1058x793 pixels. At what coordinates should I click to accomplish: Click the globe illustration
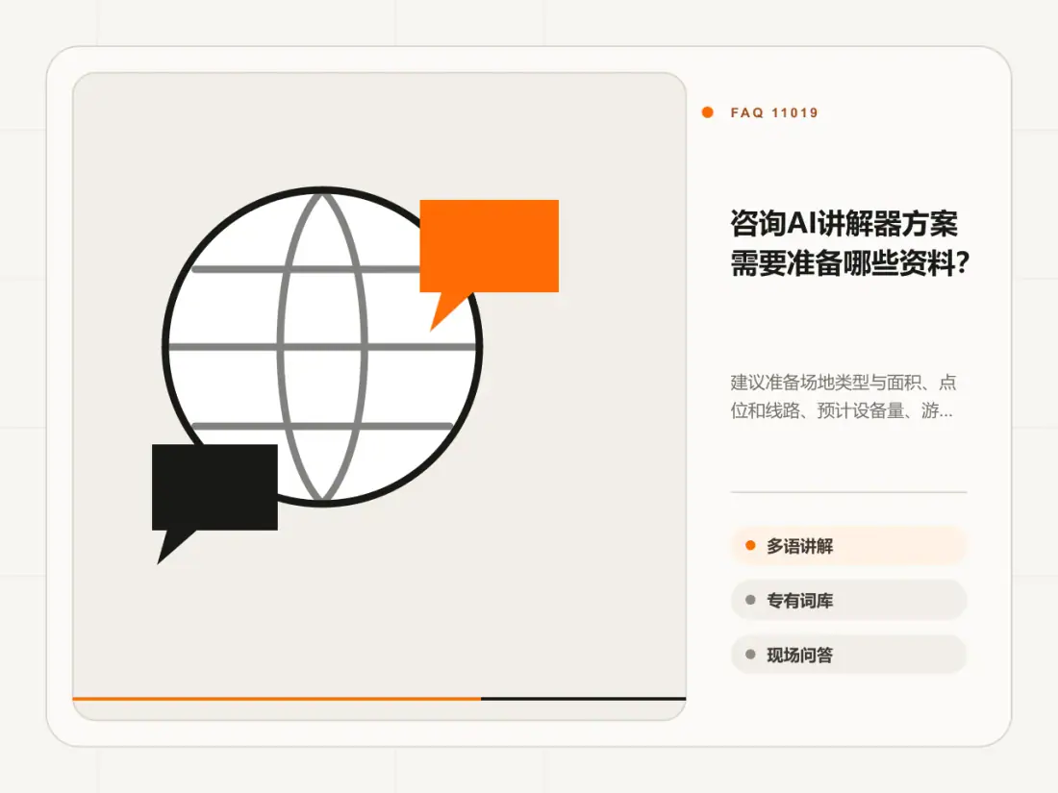point(322,347)
